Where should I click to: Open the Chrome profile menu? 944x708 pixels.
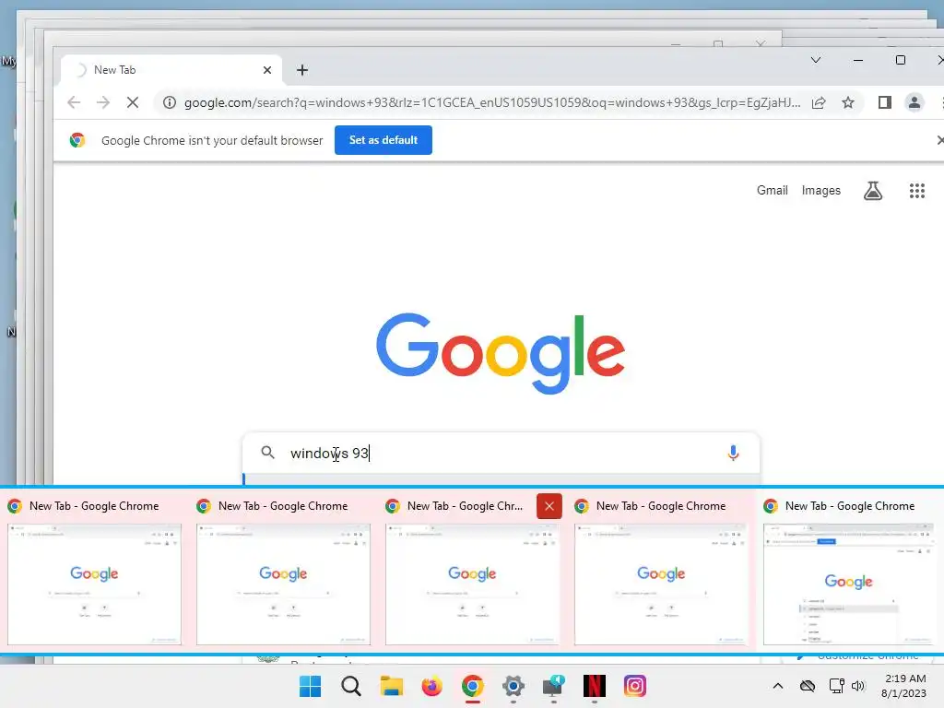click(x=914, y=102)
